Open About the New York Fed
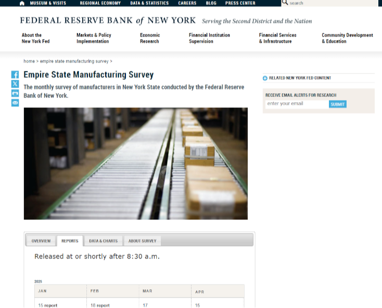The image size is (382, 308). click(x=35, y=38)
